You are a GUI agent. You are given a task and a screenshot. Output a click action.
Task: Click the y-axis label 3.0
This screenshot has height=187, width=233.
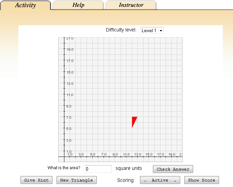pyautogui.click(x=69, y=140)
